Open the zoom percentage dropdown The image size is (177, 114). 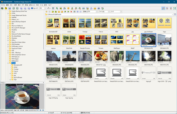click(45, 8)
